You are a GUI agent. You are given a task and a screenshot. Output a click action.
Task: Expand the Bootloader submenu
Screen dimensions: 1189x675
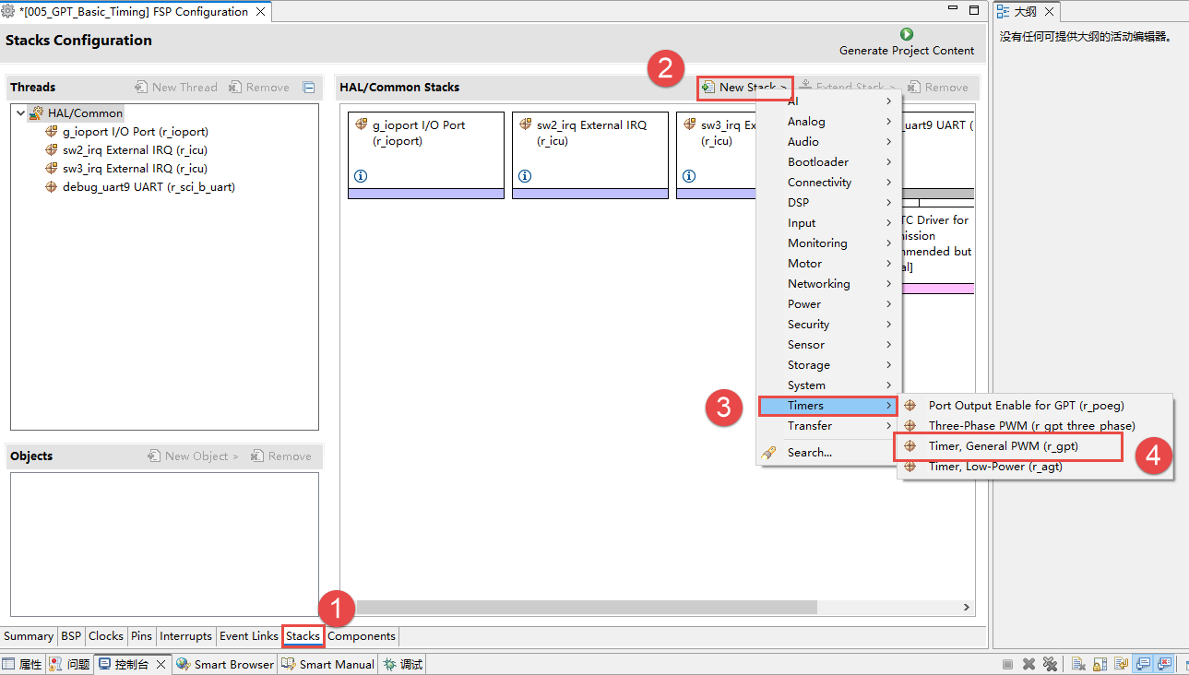828,162
